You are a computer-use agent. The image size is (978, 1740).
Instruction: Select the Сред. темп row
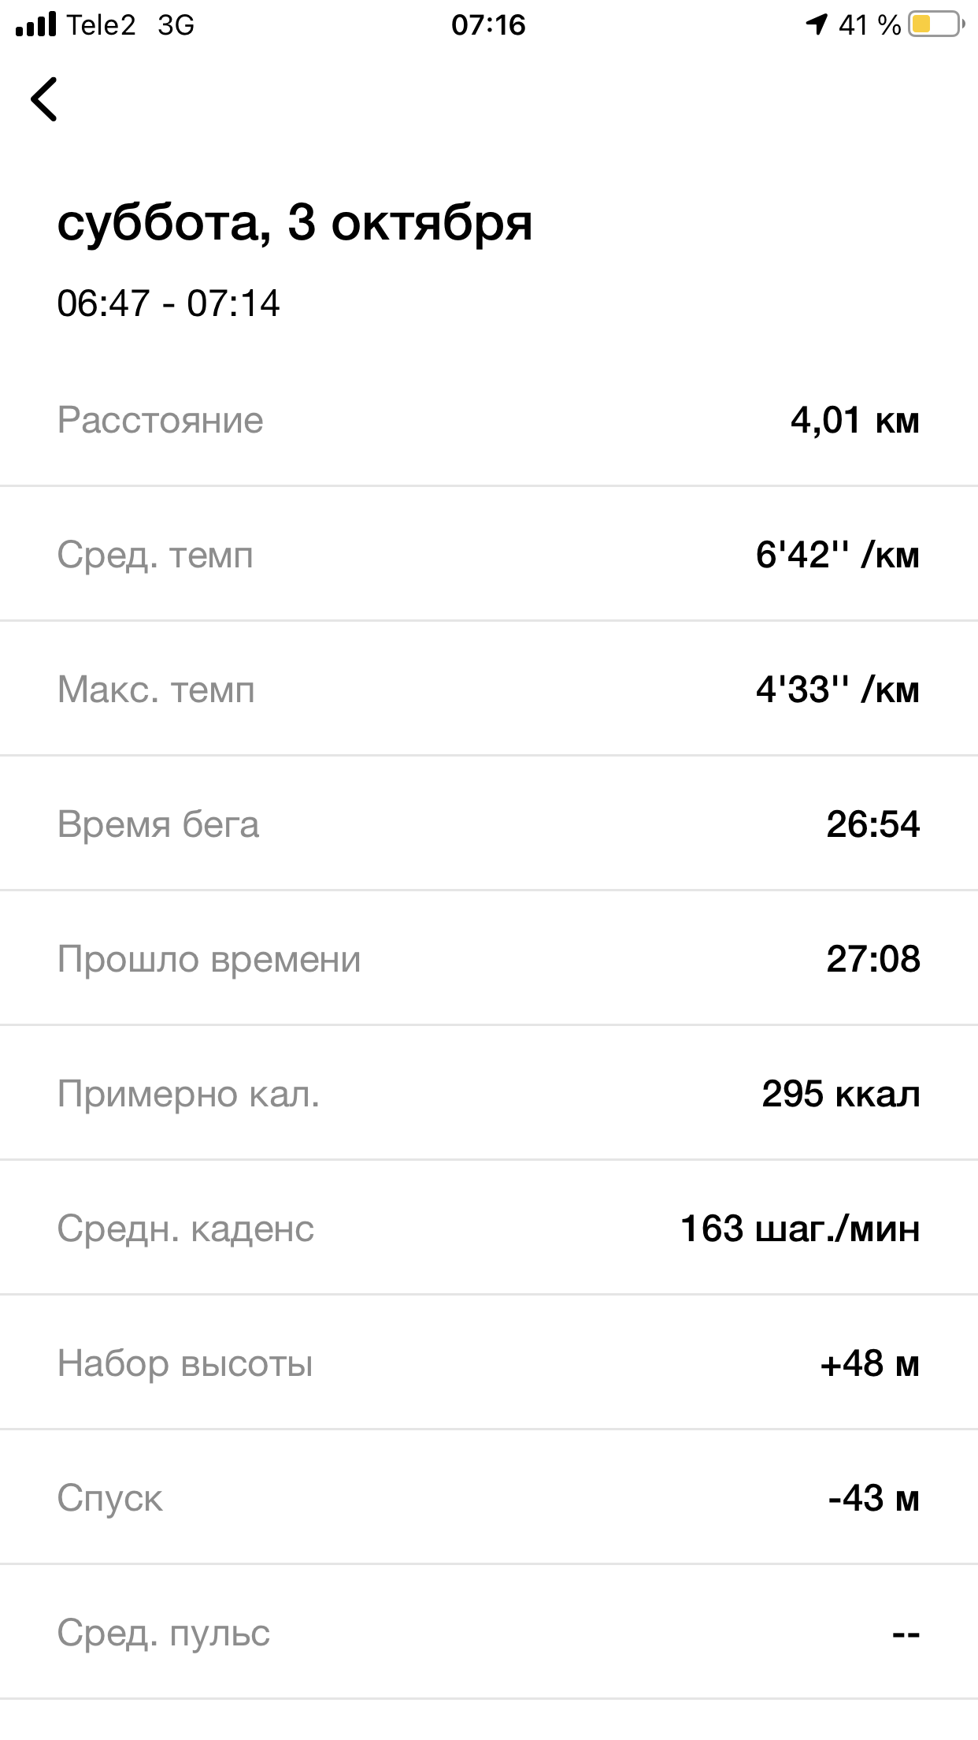tap(488, 555)
